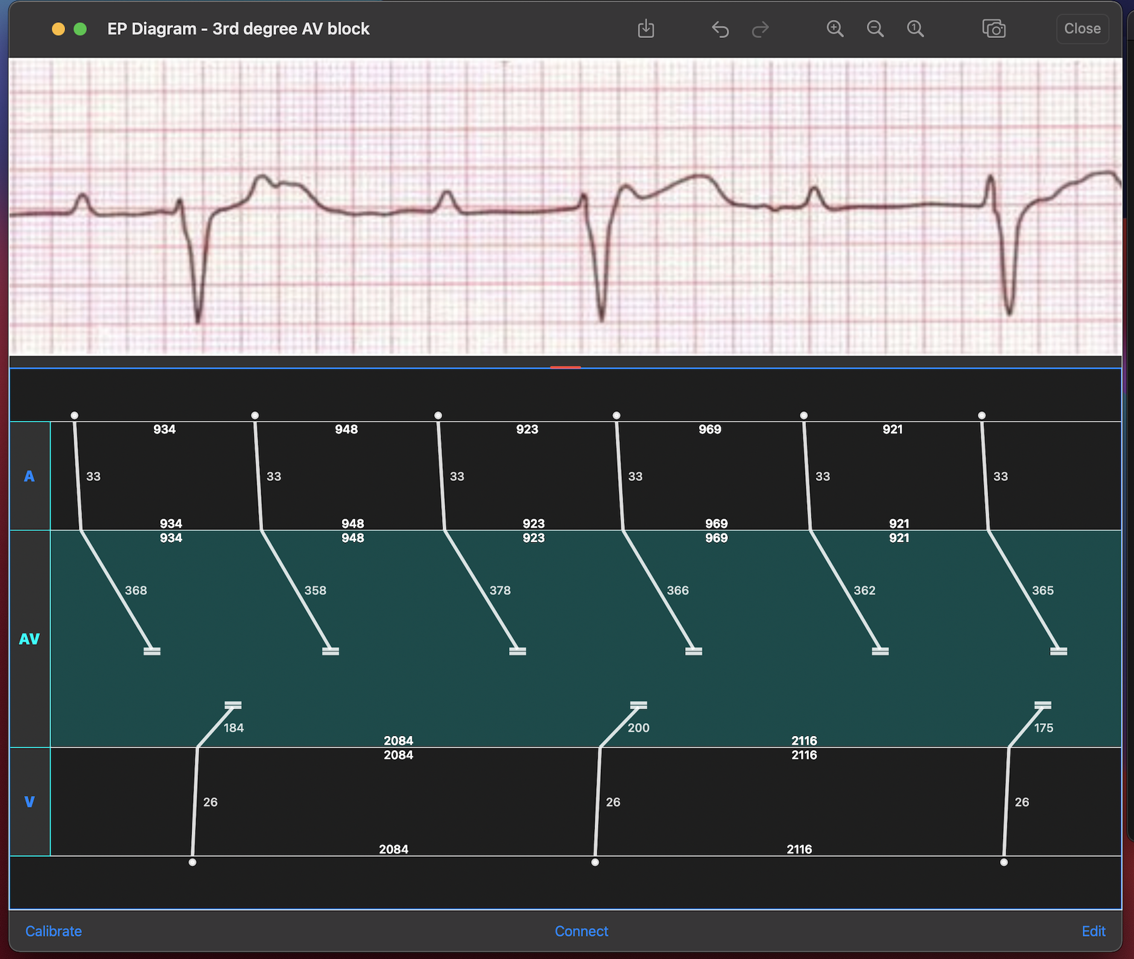This screenshot has width=1134, height=959.
Task: Click the save/download icon in toolbar
Action: (x=646, y=28)
